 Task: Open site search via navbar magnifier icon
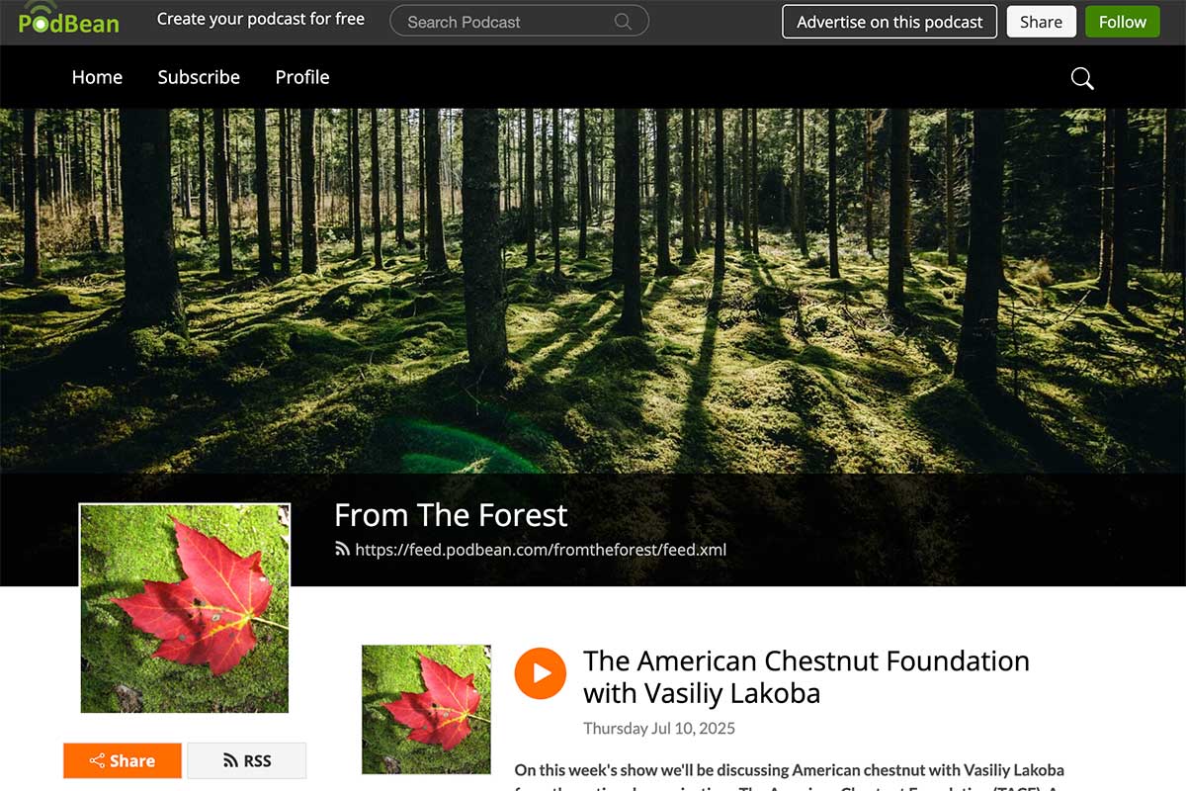coord(1082,78)
